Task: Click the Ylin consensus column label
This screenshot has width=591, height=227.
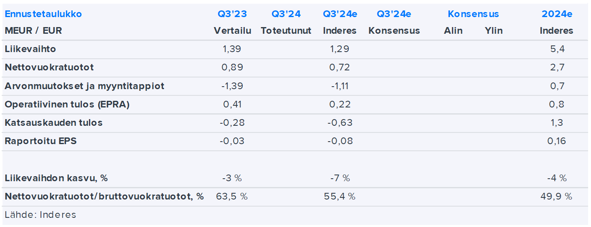Action: coord(494,31)
